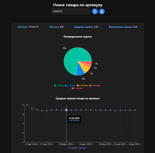Toggle the Средняя оценка line legend
The height and width of the screenshot is (153, 155).
tap(76, 148)
